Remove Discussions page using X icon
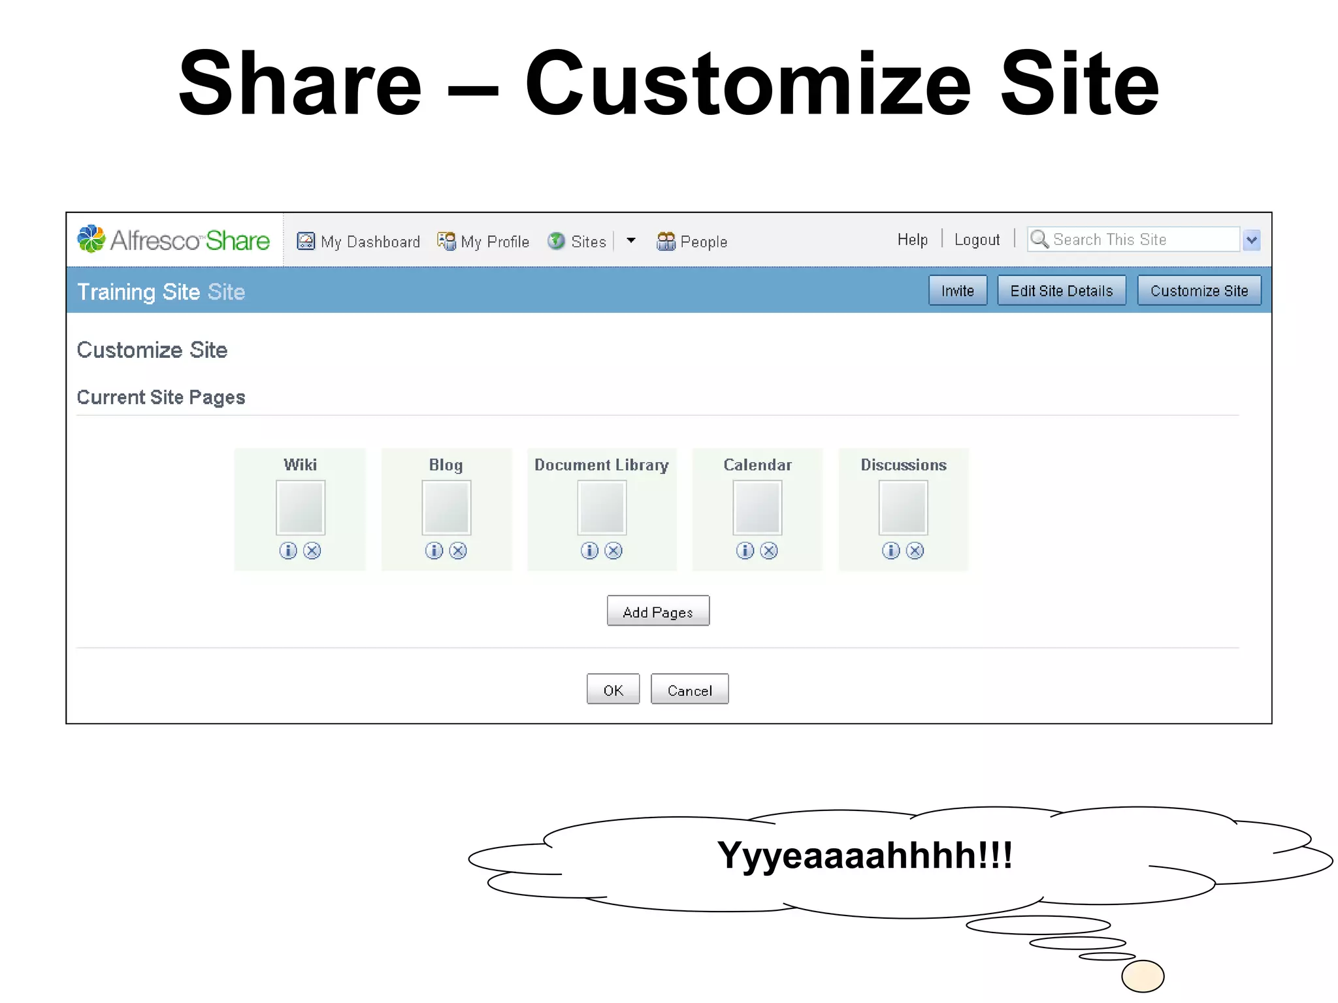The image size is (1338, 1003). click(915, 550)
